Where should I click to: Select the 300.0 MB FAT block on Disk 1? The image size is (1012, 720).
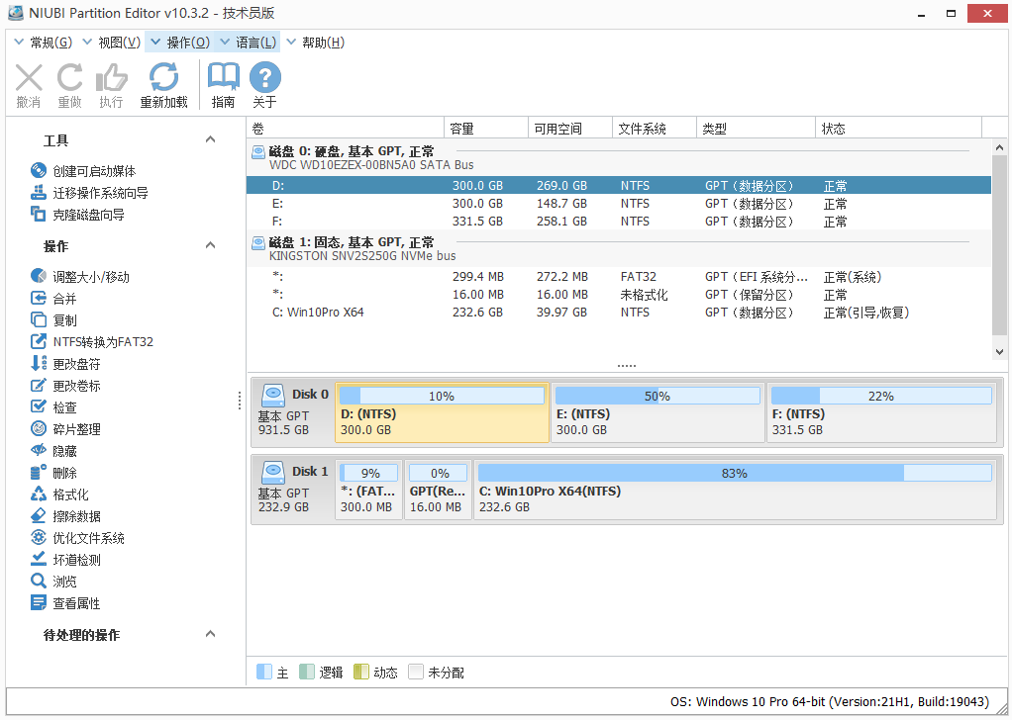coord(368,490)
